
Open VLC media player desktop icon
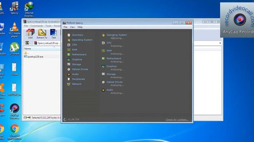[14, 30]
